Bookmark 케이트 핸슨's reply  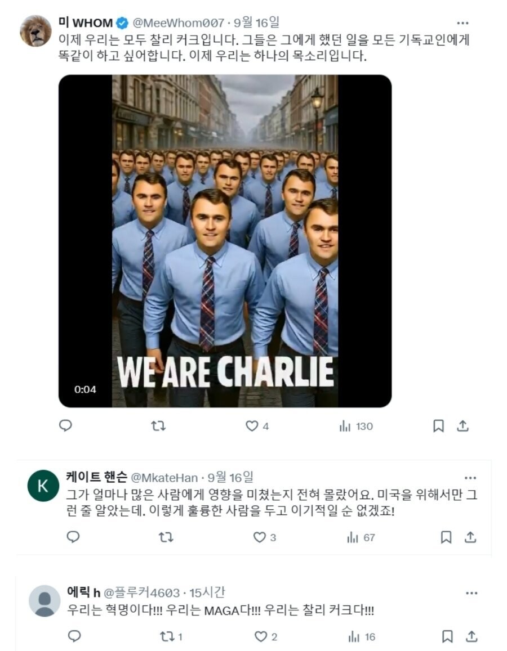click(x=446, y=537)
